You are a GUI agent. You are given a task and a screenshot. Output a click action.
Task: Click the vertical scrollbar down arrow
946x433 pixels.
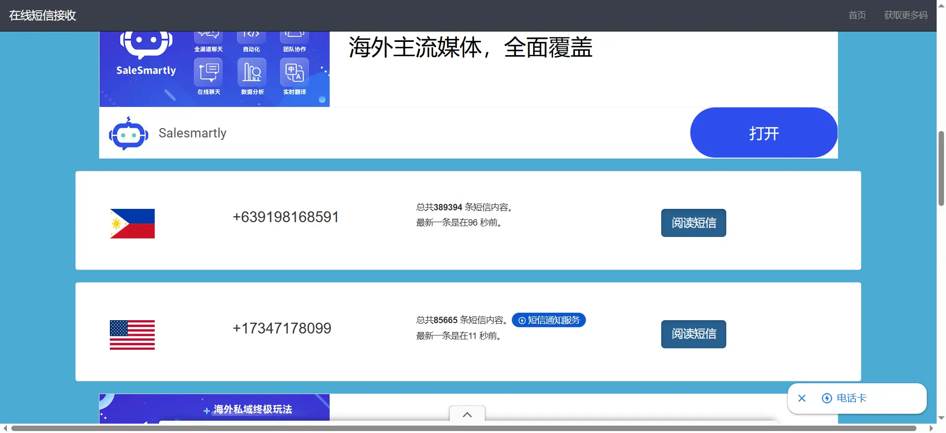point(941,418)
